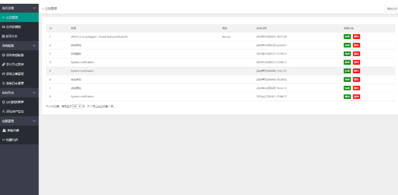Open the 首页轮播图 image icon item

3,27
